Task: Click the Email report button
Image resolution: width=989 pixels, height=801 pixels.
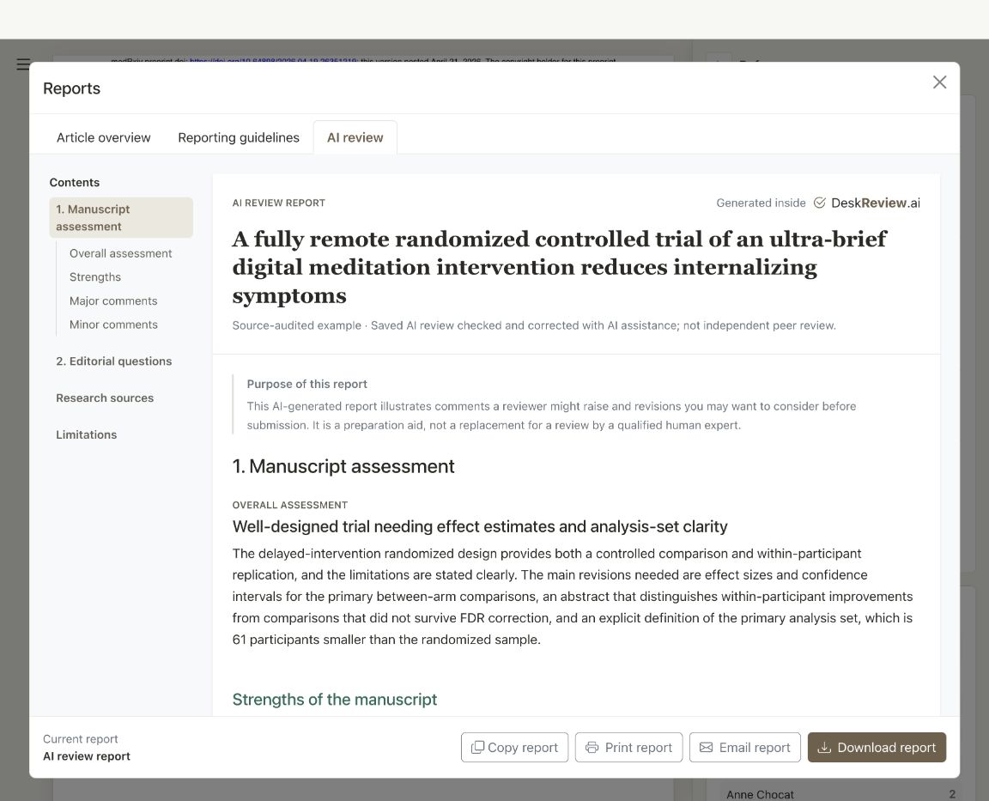Action: [x=745, y=748]
